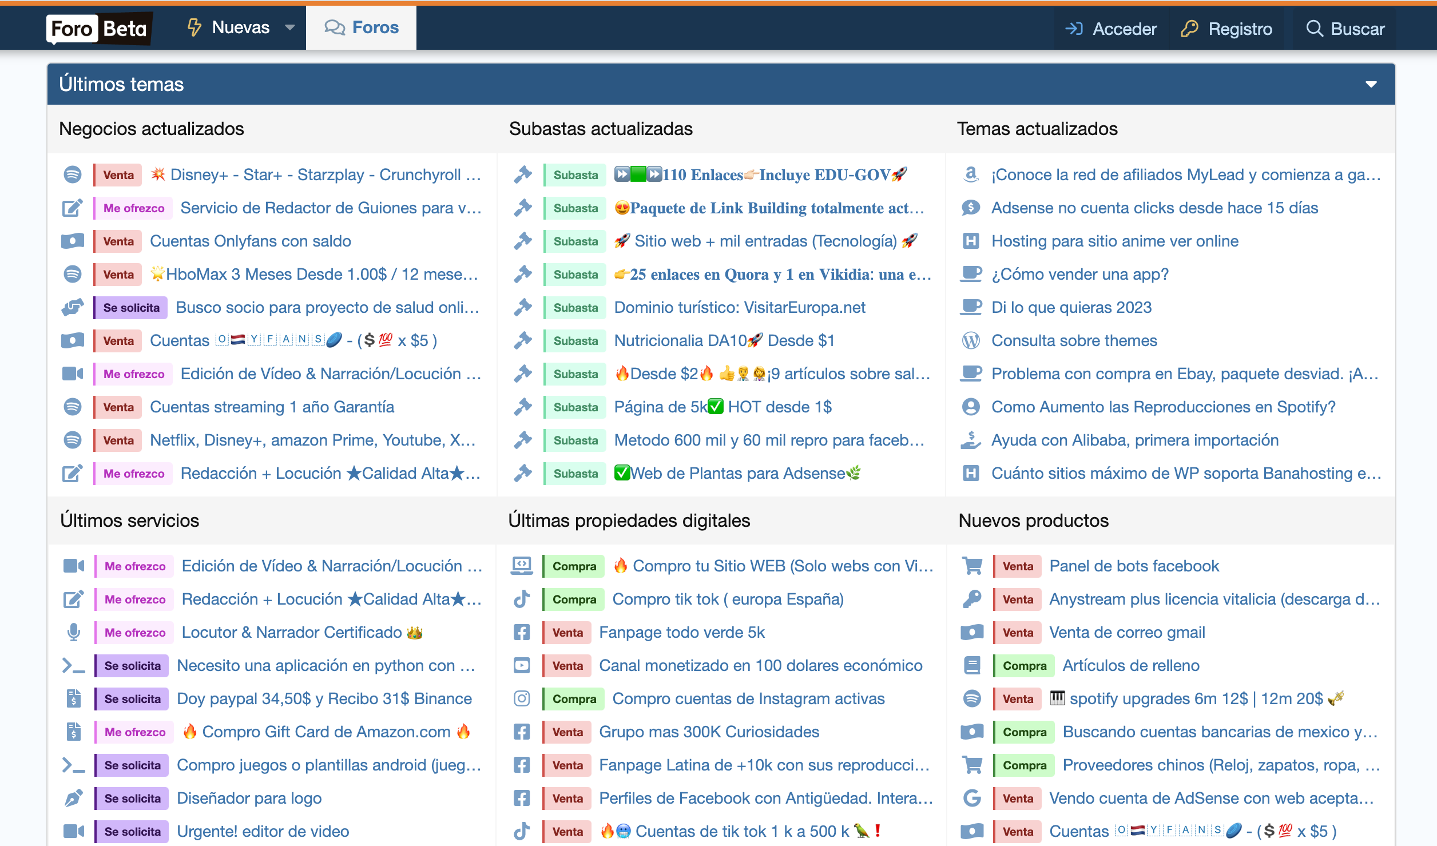Screen dimensions: 1437x846
Task: Click Compra tag on Compro tik tok
Action: pos(573,599)
